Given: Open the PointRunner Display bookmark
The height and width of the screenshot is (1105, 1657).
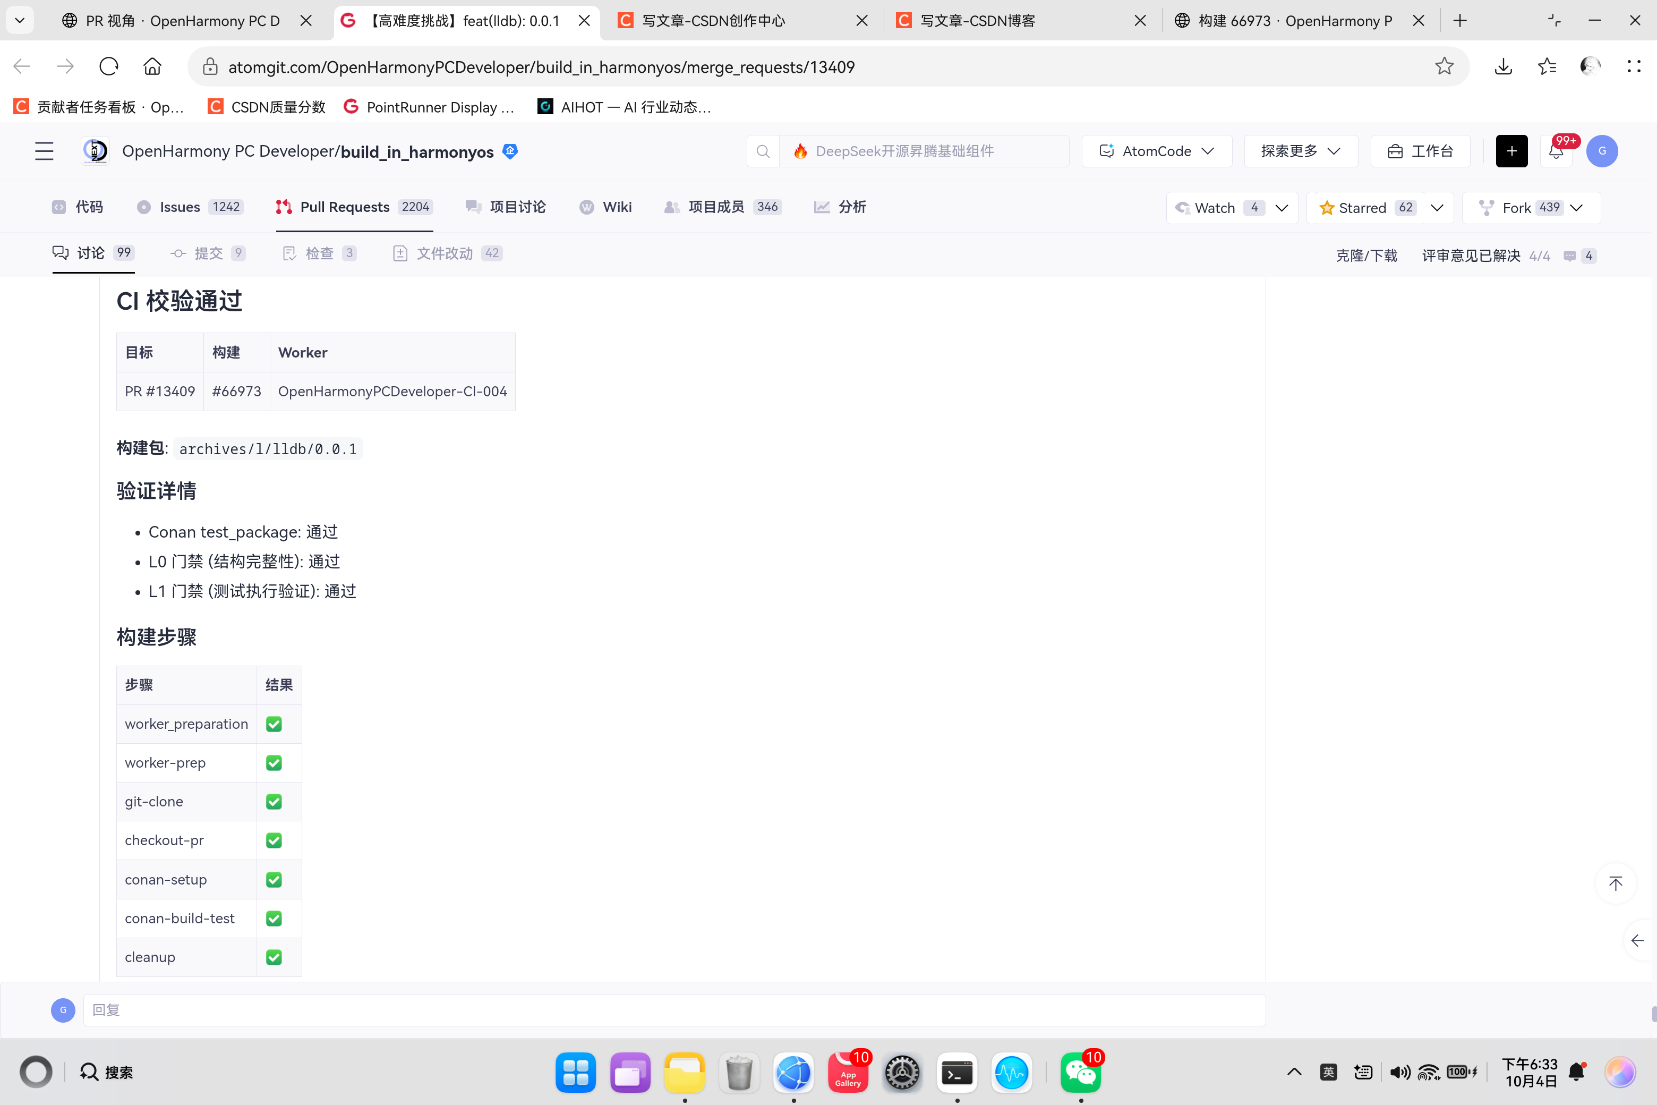Looking at the screenshot, I should tap(429, 107).
